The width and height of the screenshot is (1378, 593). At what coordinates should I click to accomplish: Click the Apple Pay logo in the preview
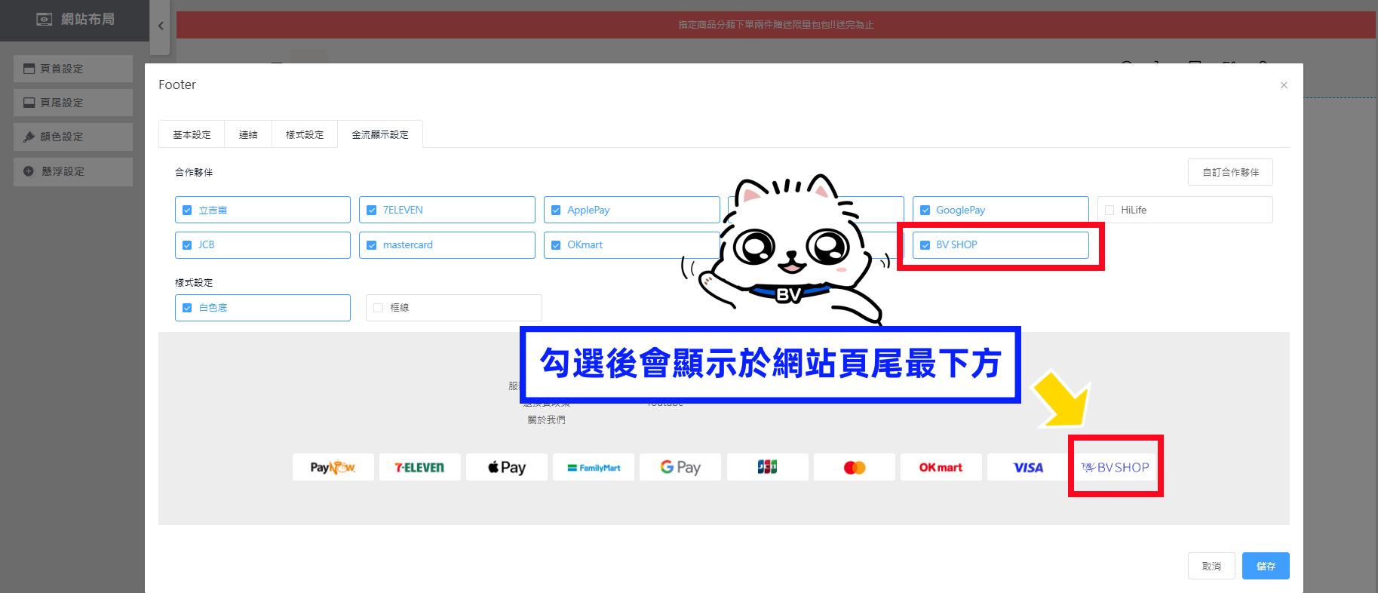[x=506, y=467]
